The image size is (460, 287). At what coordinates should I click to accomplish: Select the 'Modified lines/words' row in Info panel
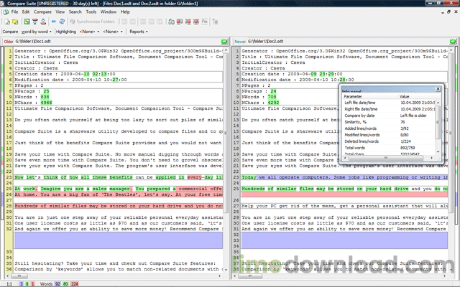[389, 135]
